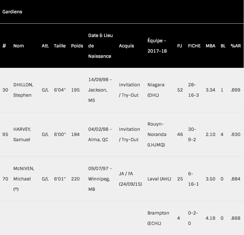
Task: Select the Nom column header
Action: [18, 46]
